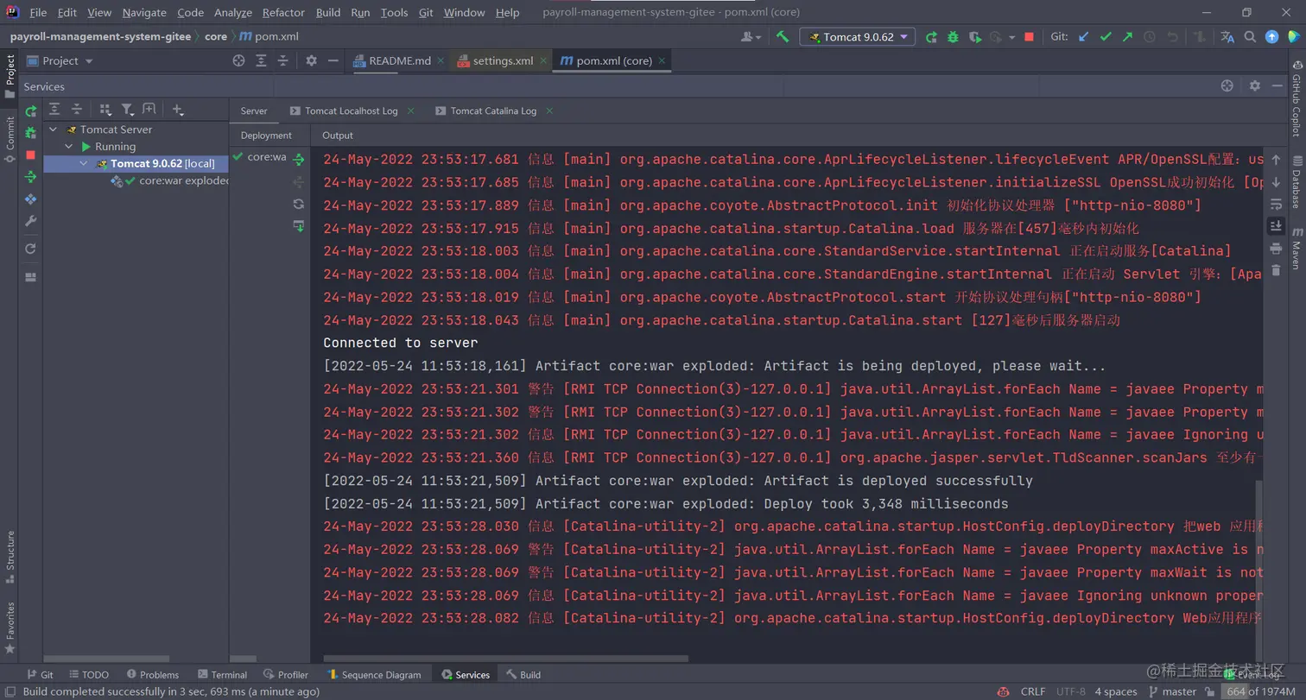Push commits with the green up-right arrow

[x=1127, y=37]
